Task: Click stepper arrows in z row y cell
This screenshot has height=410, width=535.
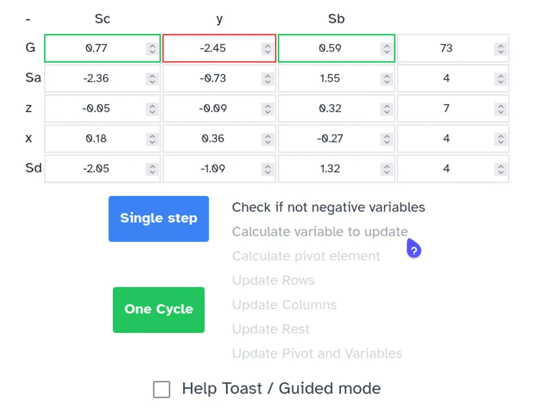Action: (x=267, y=109)
